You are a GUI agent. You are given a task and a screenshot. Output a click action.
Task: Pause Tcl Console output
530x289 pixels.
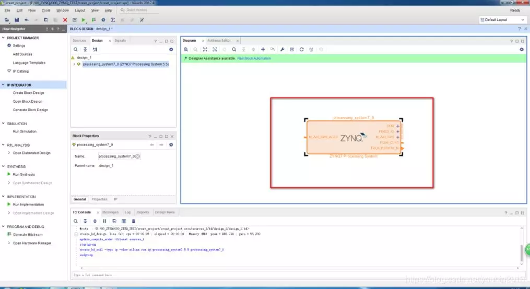[104, 221]
